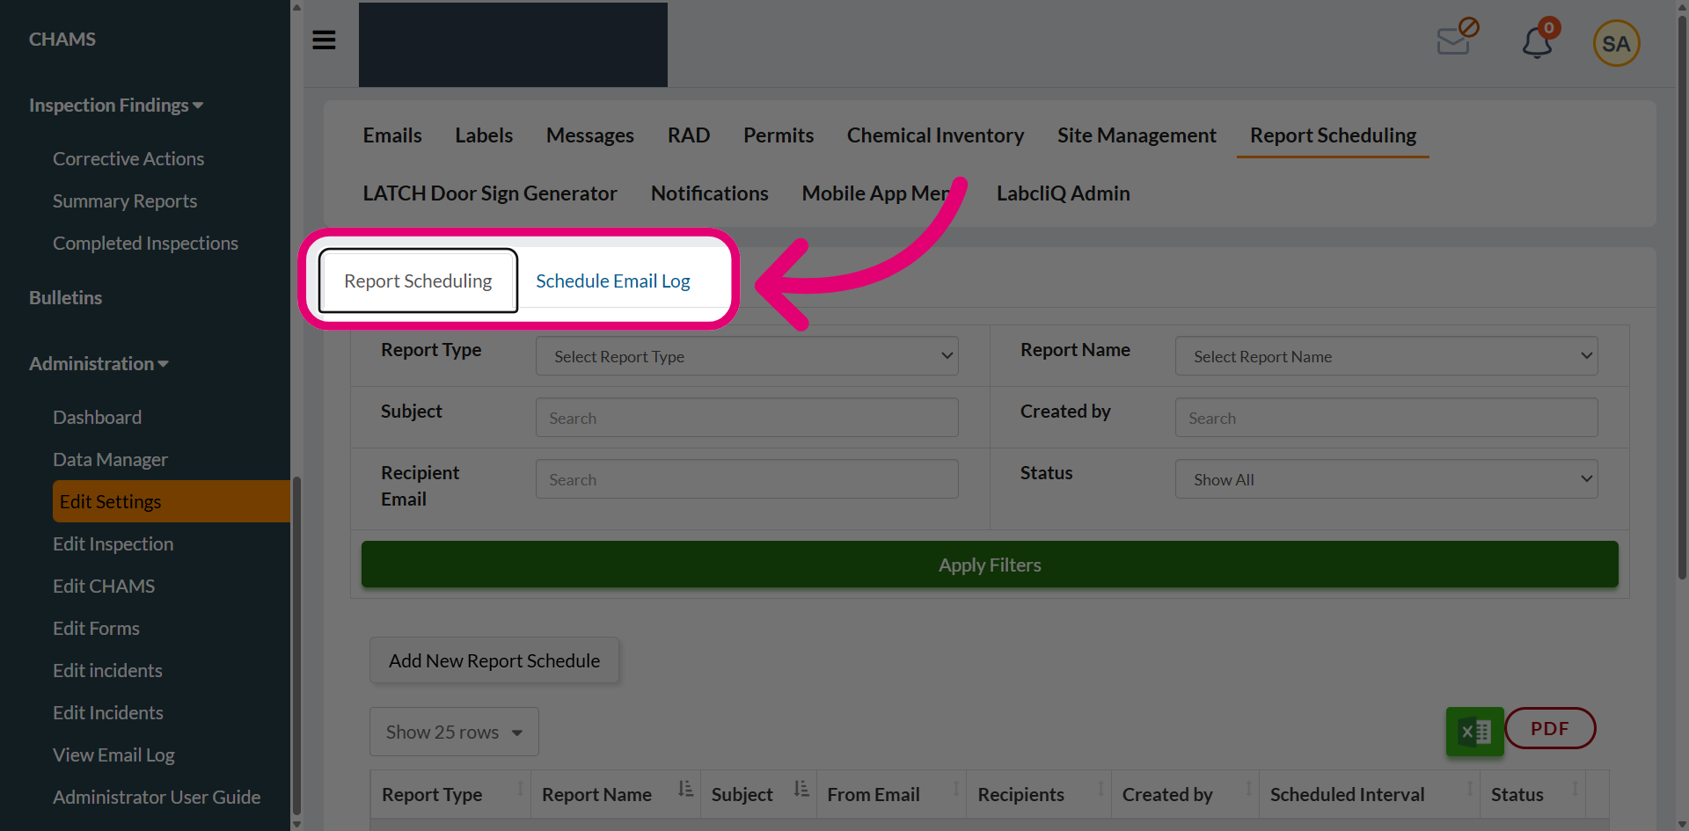Open Administrator User Guide link

(x=157, y=798)
